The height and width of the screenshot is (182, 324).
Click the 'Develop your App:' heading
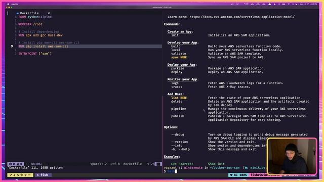[183, 42]
